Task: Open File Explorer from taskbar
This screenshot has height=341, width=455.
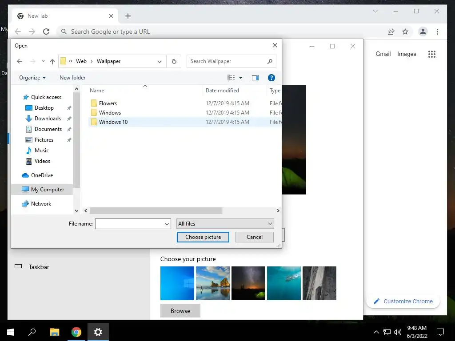Action: (54, 332)
